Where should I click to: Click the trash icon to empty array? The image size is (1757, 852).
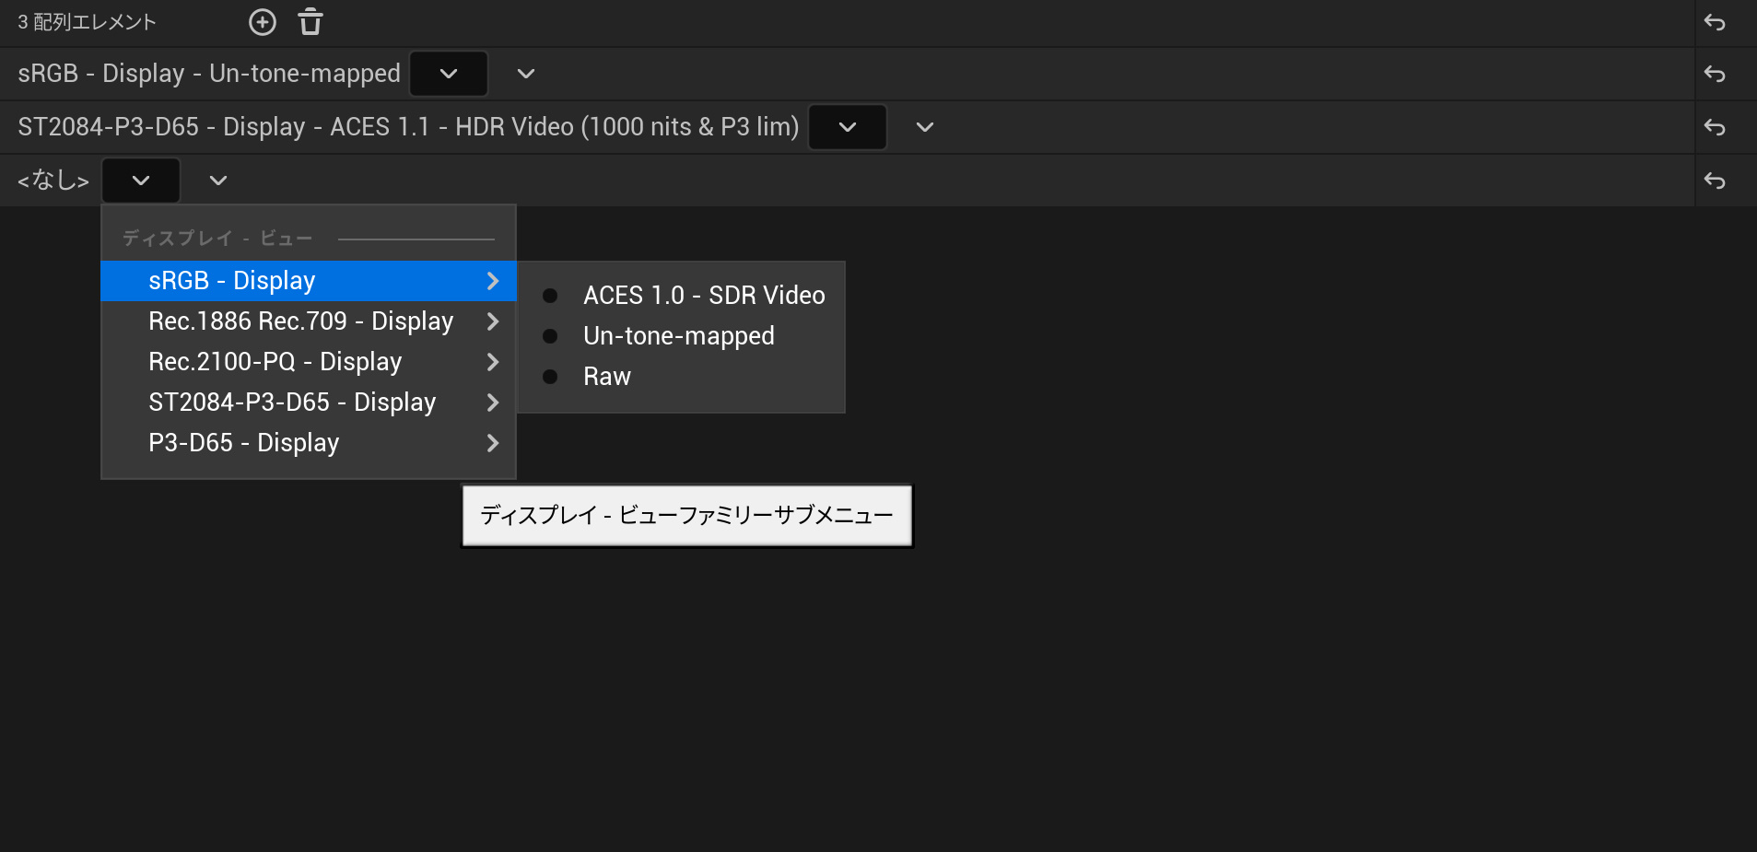[x=310, y=22]
